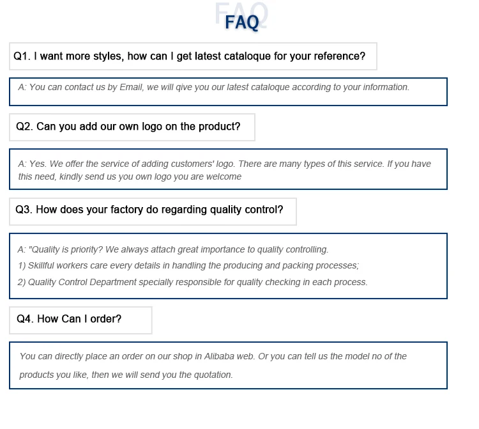Click the 'Quality is priority' answer line
The width and height of the screenshot is (479, 429).
pos(173,249)
